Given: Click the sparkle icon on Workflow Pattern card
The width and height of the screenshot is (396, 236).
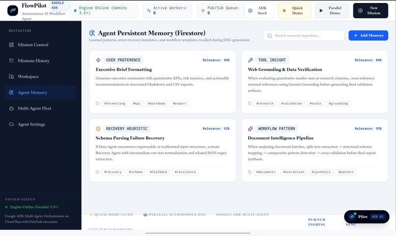Looking at the screenshot, I should (250, 129).
